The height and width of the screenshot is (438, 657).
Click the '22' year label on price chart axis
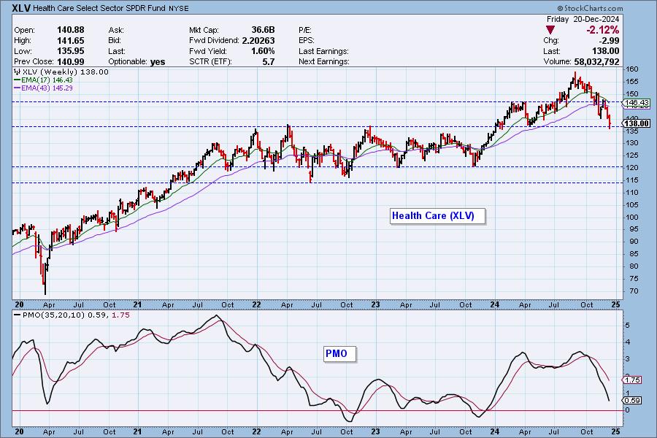point(256,304)
